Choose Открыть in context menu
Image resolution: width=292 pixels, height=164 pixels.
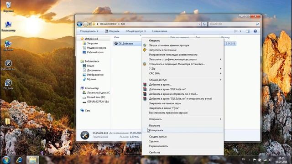tap(182, 41)
